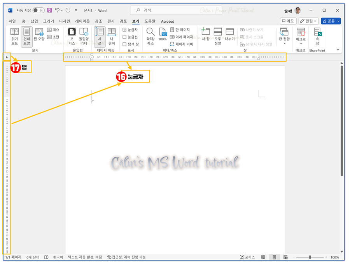The image size is (350, 264).
Task: Open Immersive Reader (몰입형 리더)
Action: [84, 37]
